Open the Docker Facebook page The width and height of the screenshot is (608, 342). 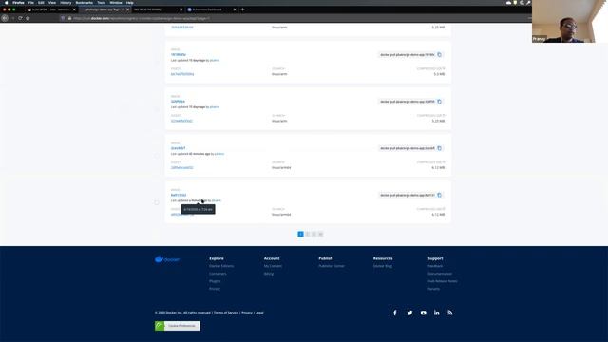395,313
